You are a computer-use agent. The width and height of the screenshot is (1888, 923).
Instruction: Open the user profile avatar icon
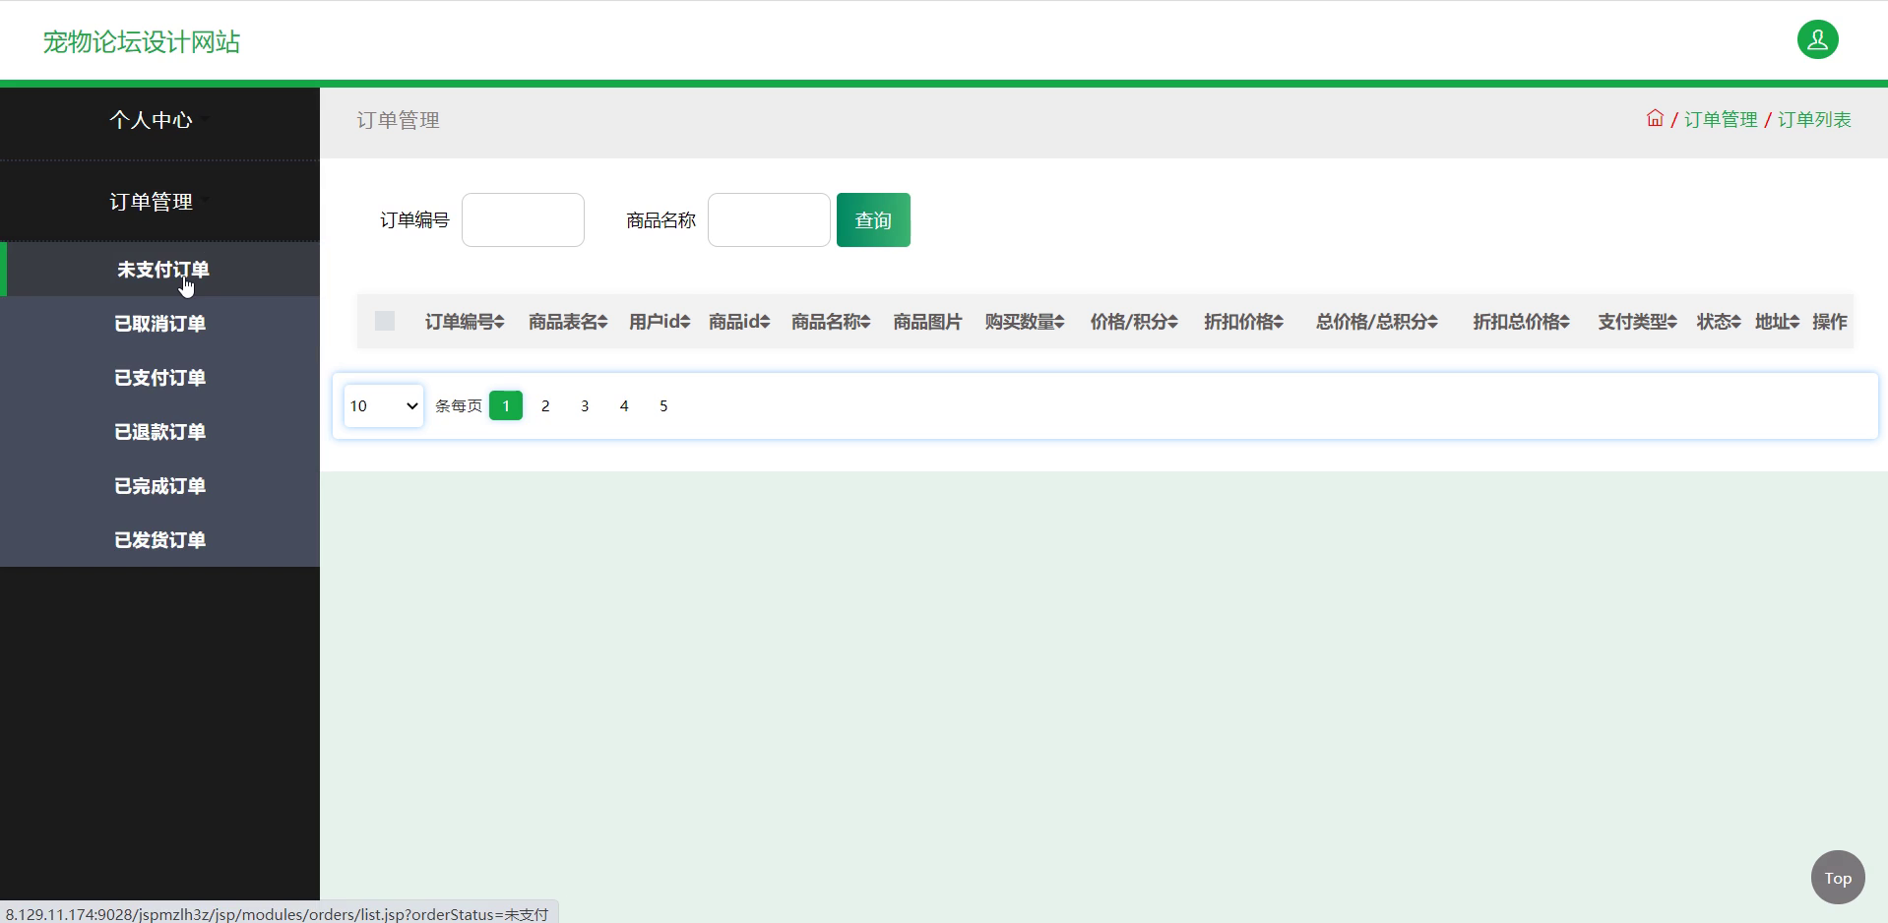tap(1817, 40)
